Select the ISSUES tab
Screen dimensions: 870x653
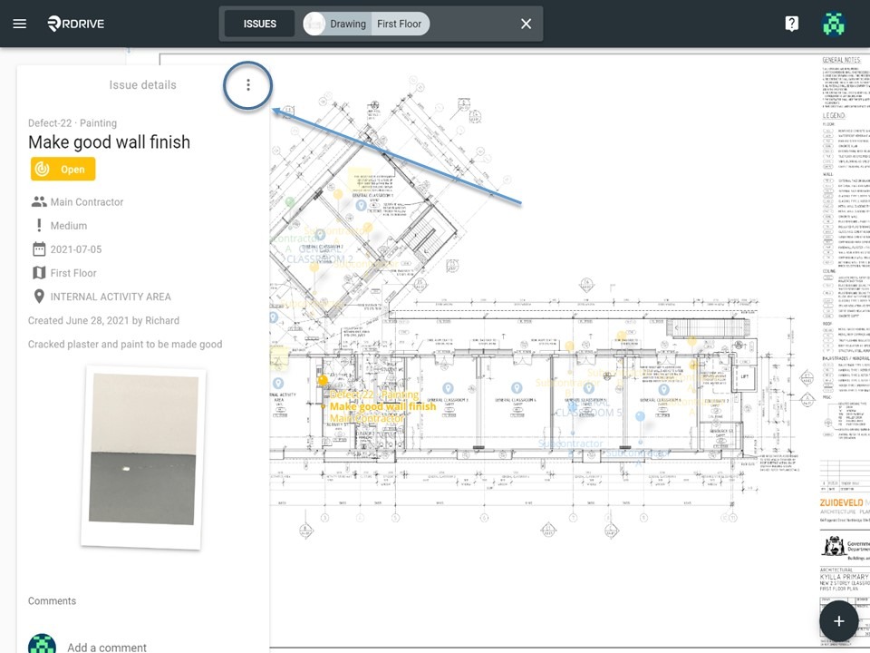(x=260, y=24)
